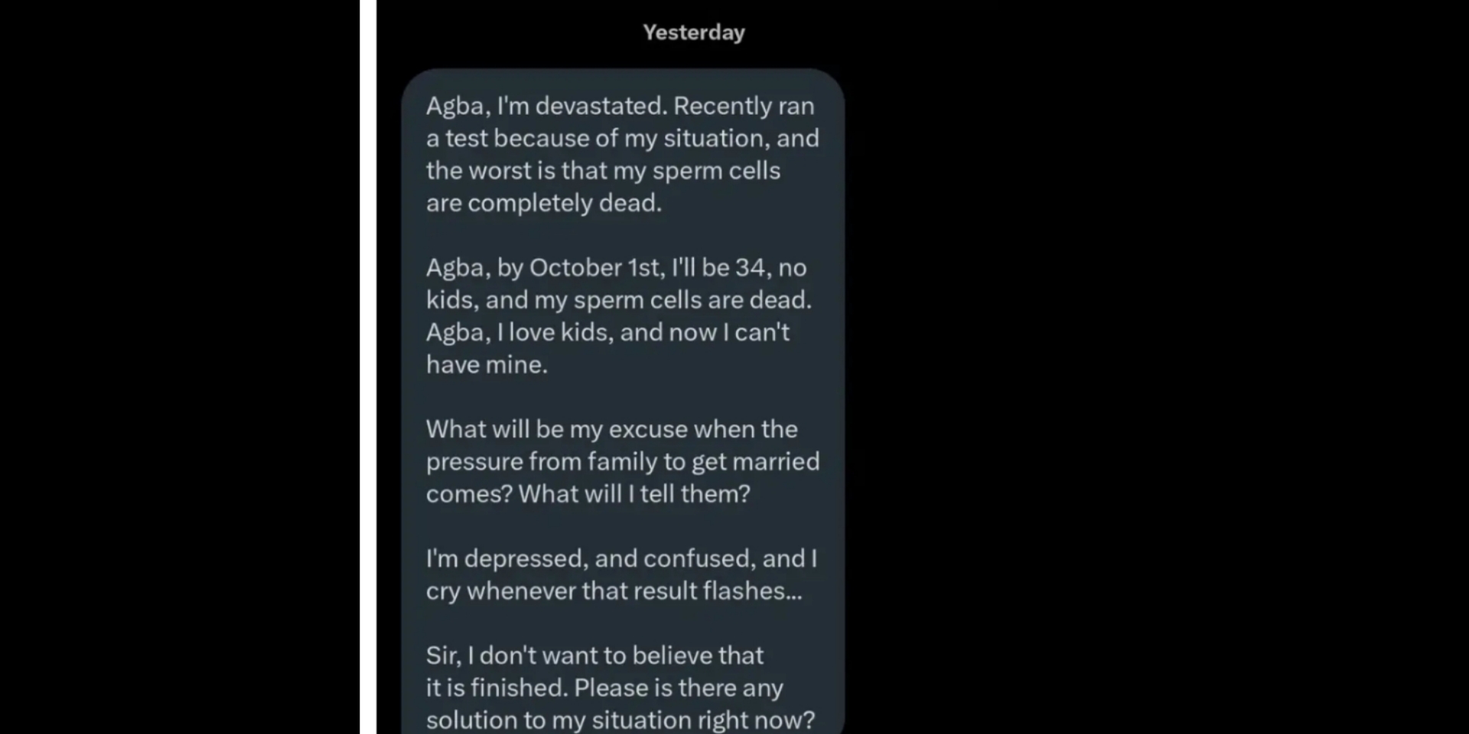The image size is (1469, 734).
Task: Select the words "it is finished."
Action: [x=497, y=688]
